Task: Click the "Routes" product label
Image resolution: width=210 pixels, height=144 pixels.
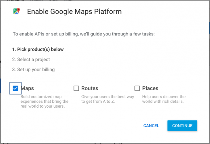Action: 89,88
